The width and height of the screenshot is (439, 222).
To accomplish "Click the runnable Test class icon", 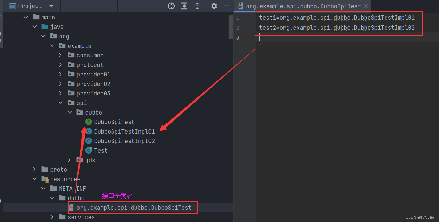I will click(89, 150).
